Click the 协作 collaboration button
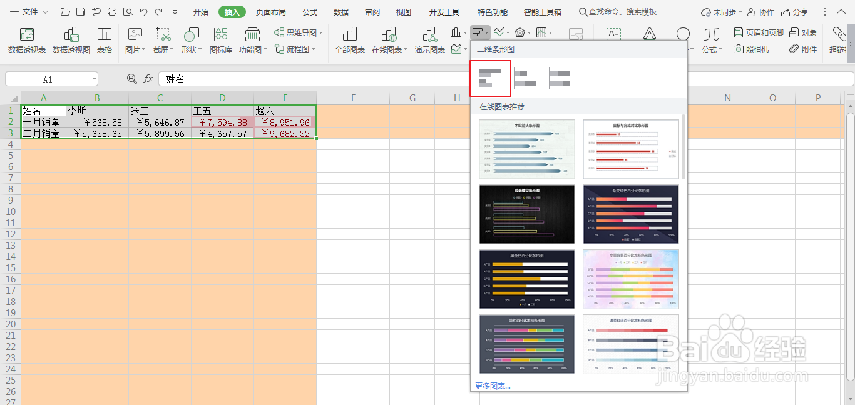The width and height of the screenshot is (855, 405). (x=761, y=12)
